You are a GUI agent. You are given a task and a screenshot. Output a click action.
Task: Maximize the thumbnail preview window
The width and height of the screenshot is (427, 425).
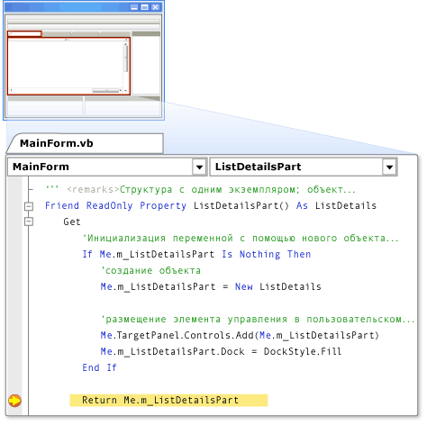(145, 7)
